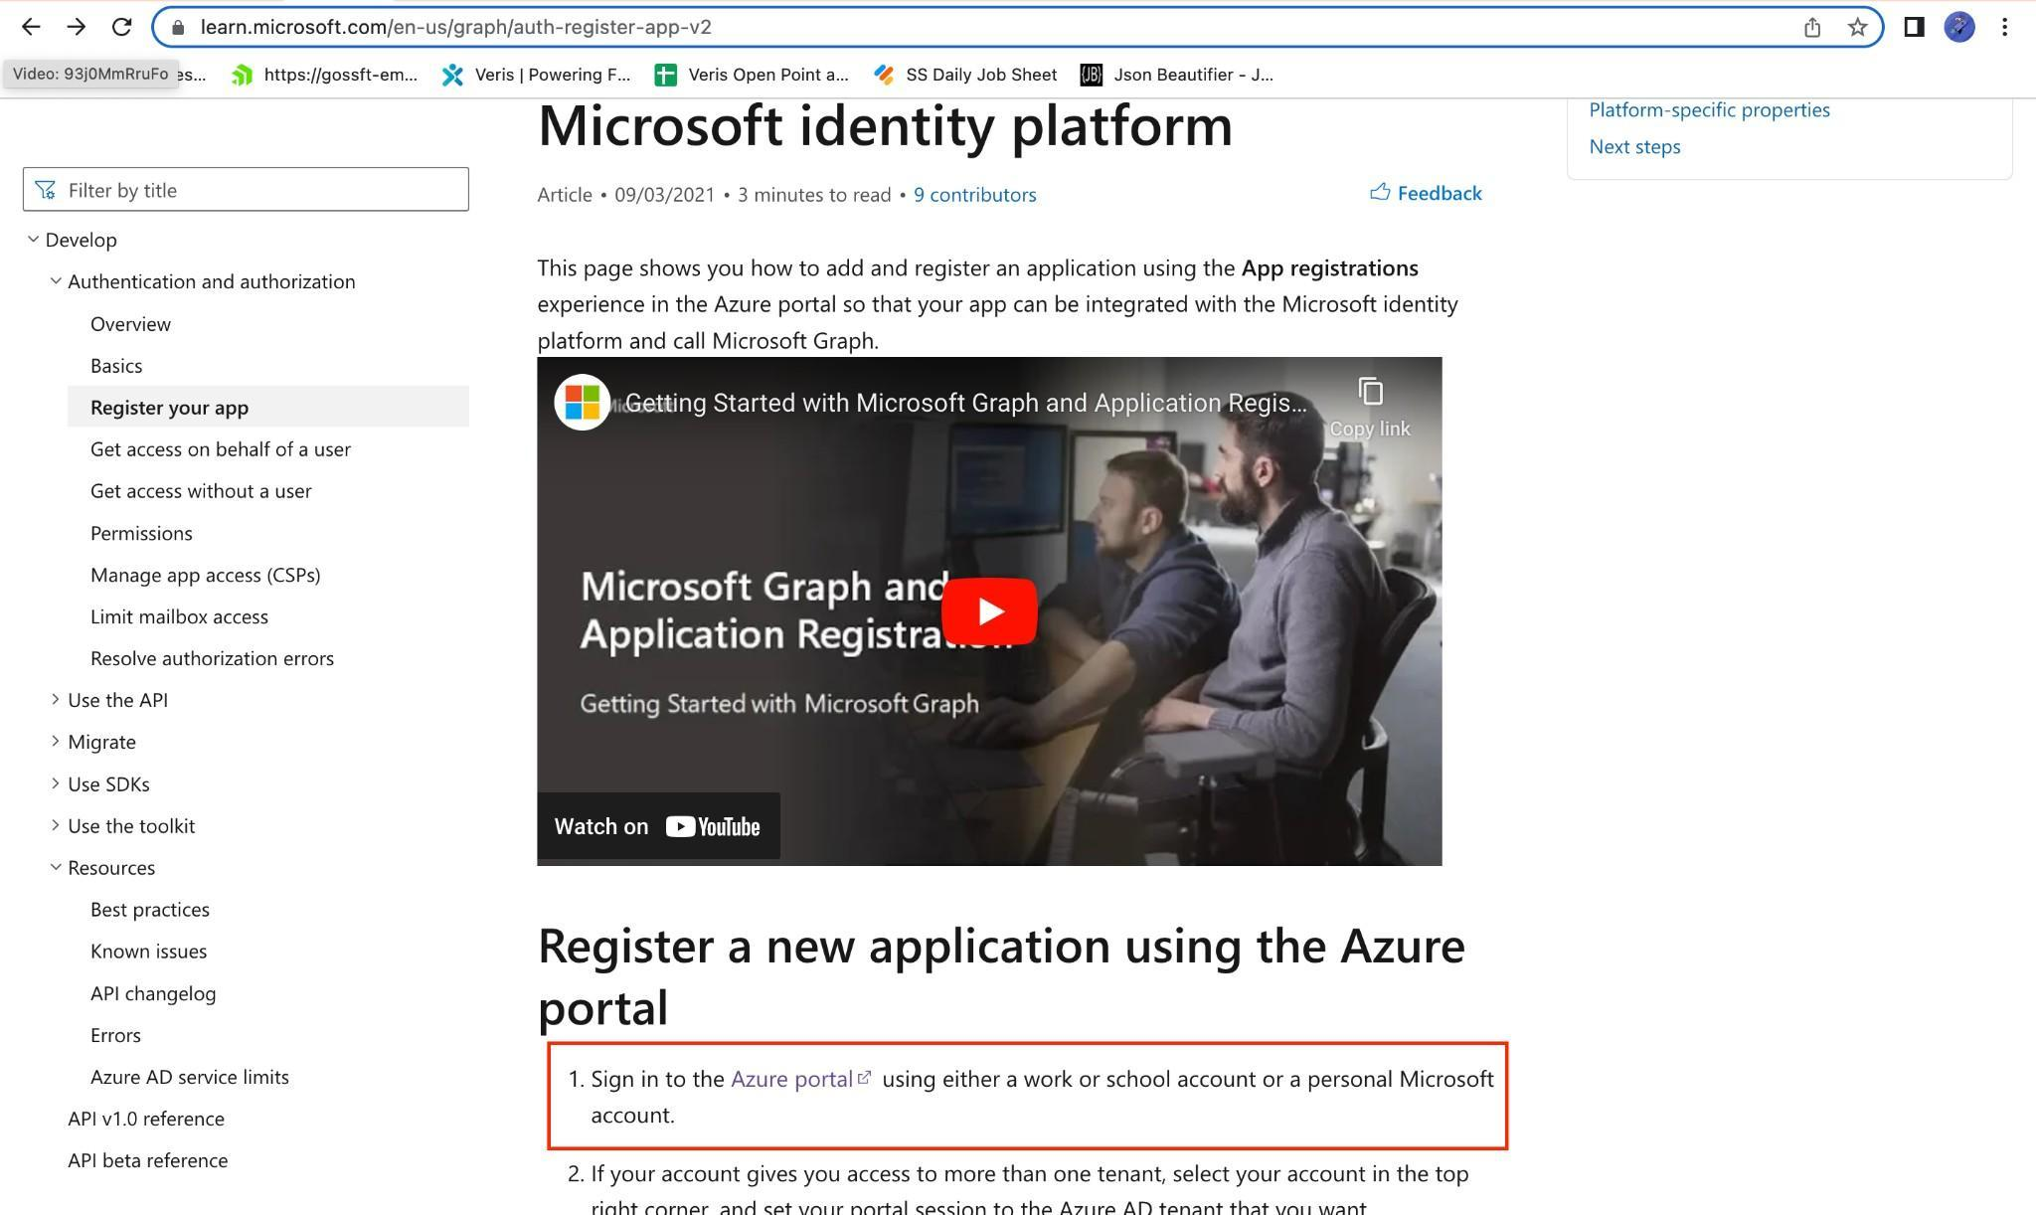Select Get access without a user

[201, 491]
